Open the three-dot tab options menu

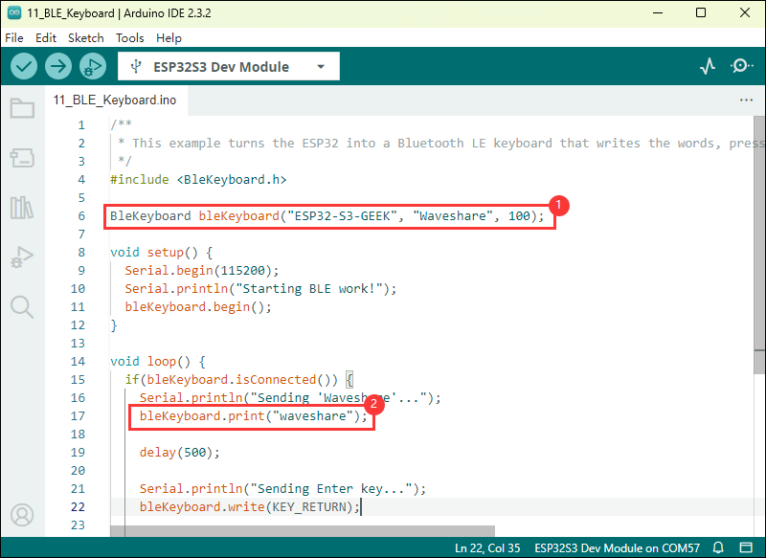(746, 100)
